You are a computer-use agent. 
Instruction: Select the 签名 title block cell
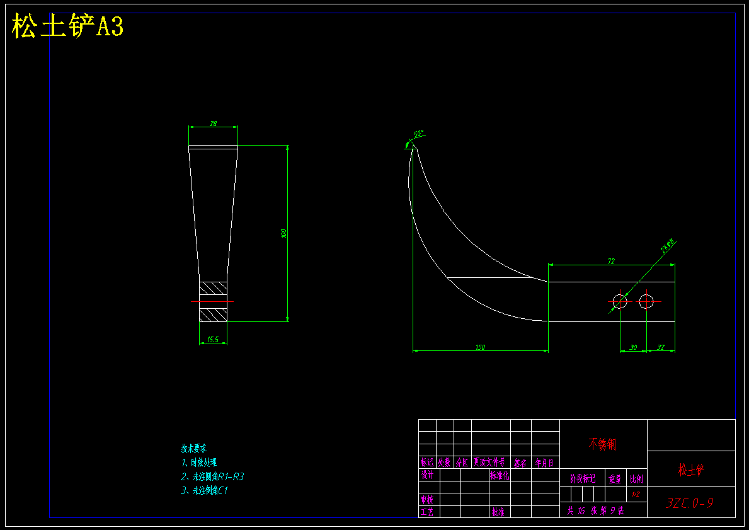[x=520, y=463]
